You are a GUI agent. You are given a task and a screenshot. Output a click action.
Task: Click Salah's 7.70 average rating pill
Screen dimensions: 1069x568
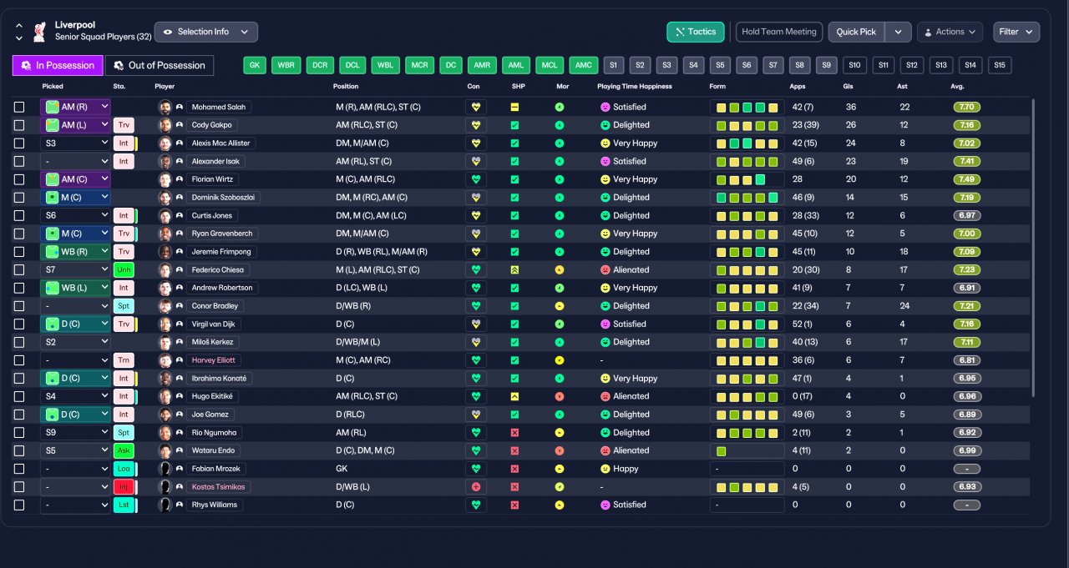click(967, 107)
